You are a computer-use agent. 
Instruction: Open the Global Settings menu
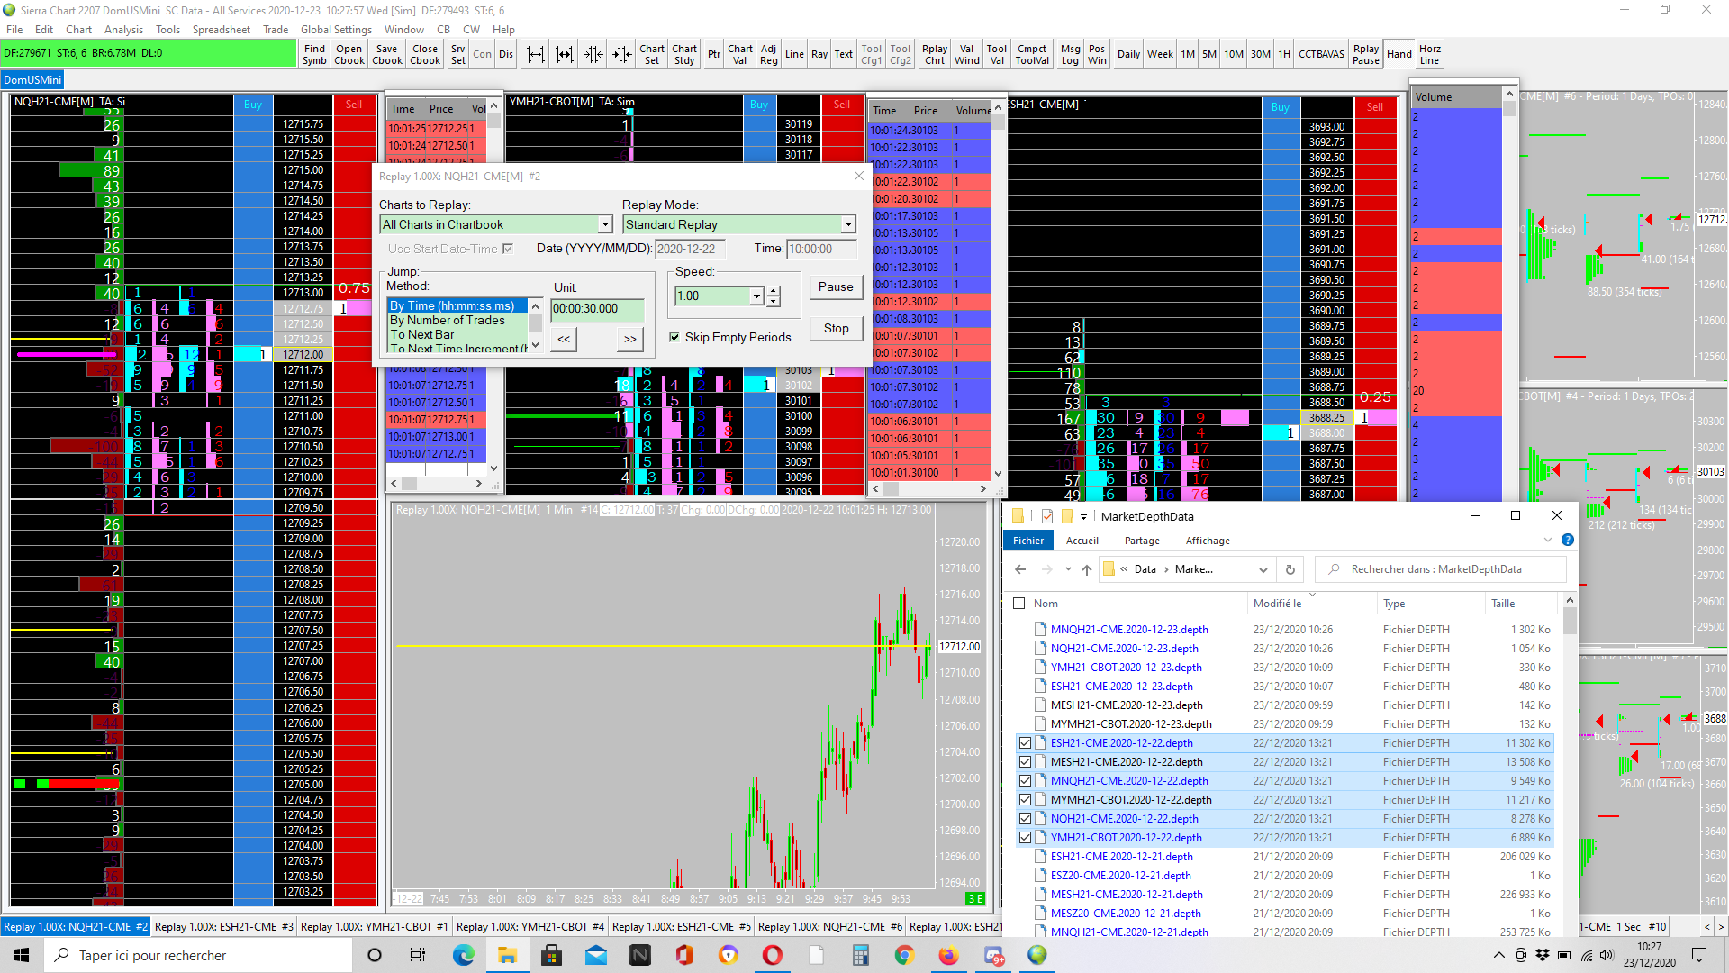pos(336,30)
